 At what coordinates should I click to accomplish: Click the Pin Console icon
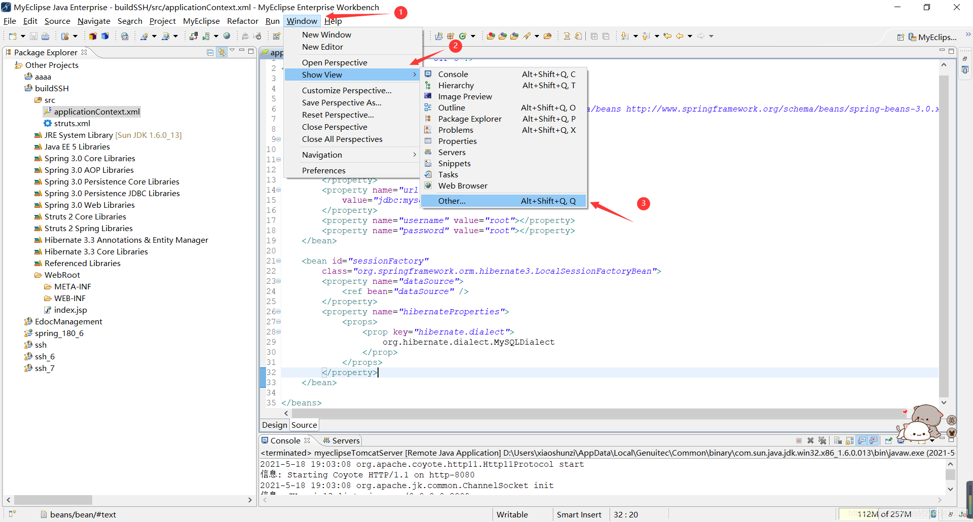pyautogui.click(x=888, y=440)
